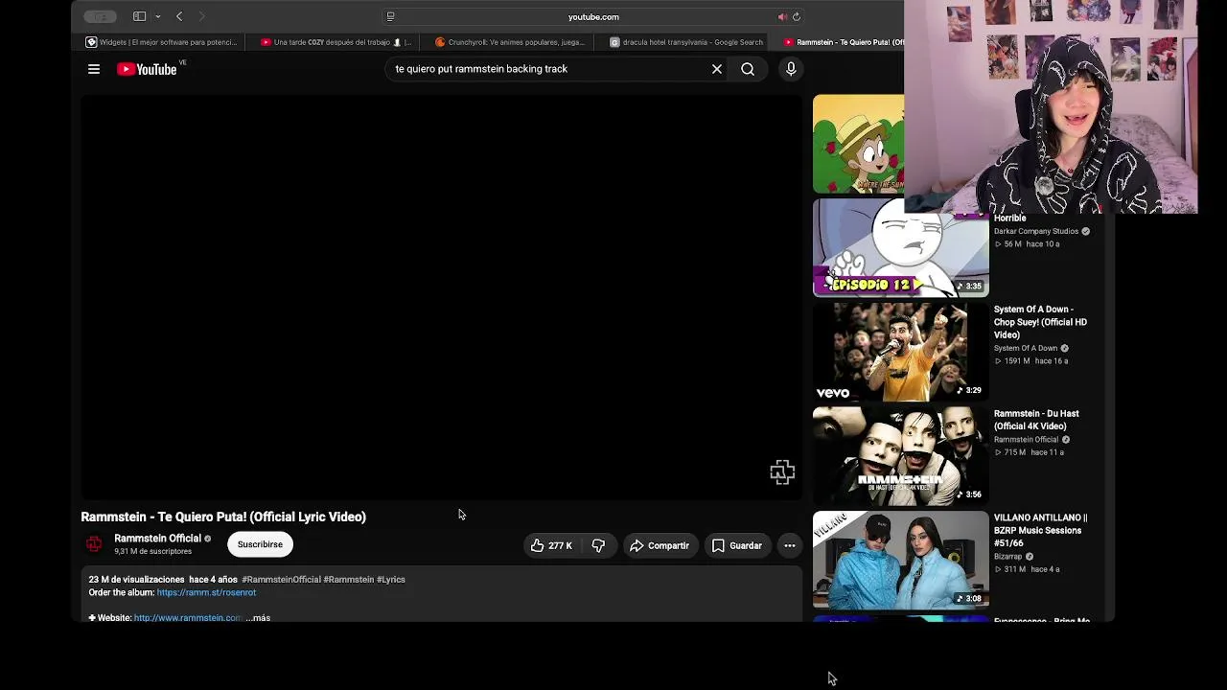
Task: Open the 'VILLANO ANTILLANO || BZRP' title
Action: (x=1040, y=530)
